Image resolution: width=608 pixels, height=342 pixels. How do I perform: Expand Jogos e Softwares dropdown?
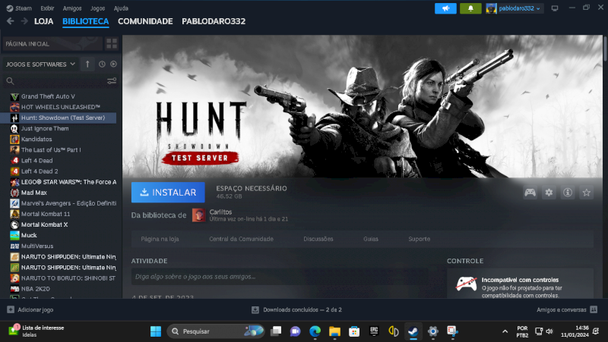click(x=40, y=64)
